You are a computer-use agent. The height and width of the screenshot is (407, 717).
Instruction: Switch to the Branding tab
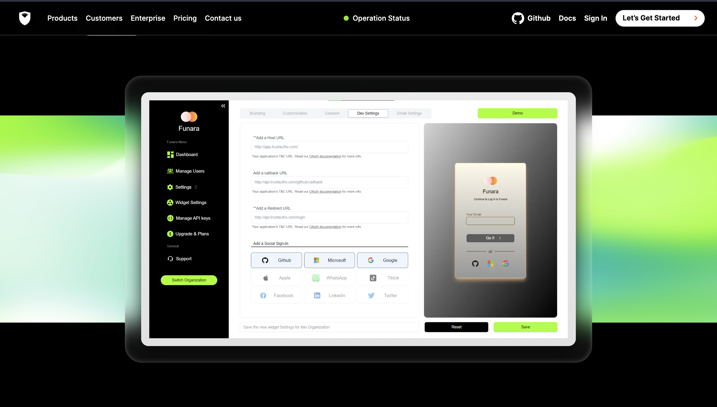click(257, 113)
